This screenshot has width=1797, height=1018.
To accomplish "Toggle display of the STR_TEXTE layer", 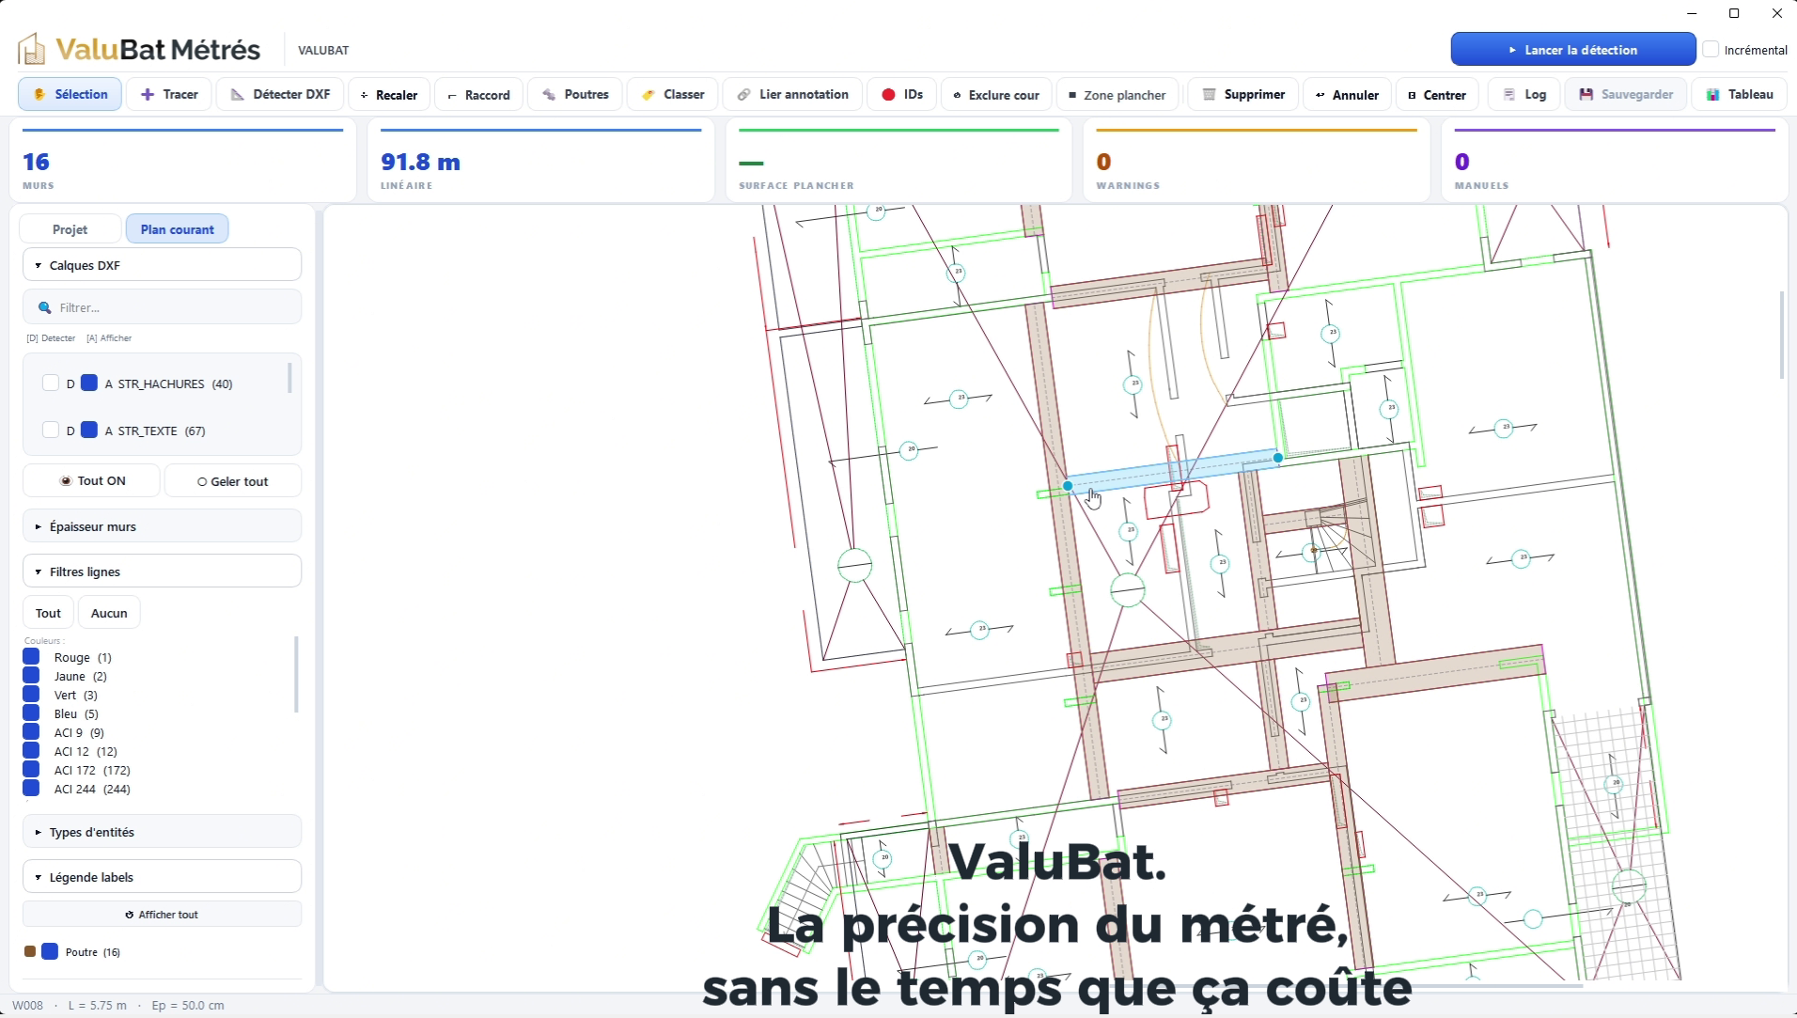I will click(89, 430).
